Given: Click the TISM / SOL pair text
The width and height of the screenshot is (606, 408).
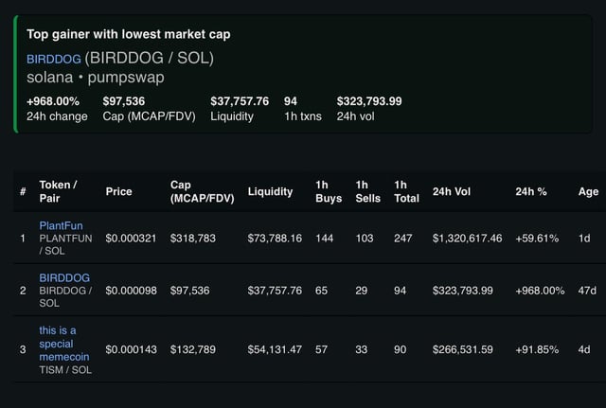Looking at the screenshot, I should (x=65, y=369).
